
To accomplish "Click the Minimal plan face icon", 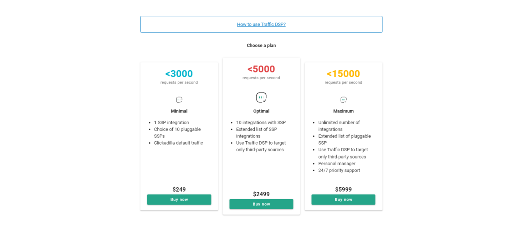I will pos(179,100).
